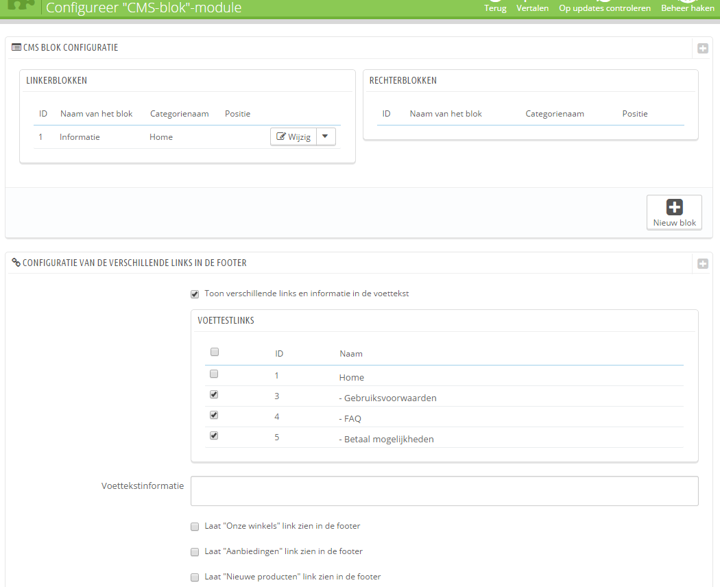This screenshot has height=587, width=720.
Task: Click the module puzzle icon in header
Action: 21,5
